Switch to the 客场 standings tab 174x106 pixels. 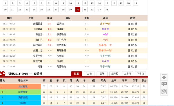[102, 74]
